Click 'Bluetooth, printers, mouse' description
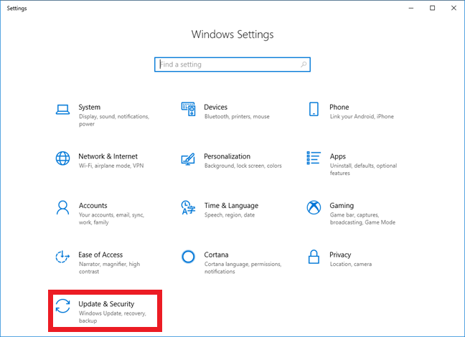The image size is (465, 337). 237,116
